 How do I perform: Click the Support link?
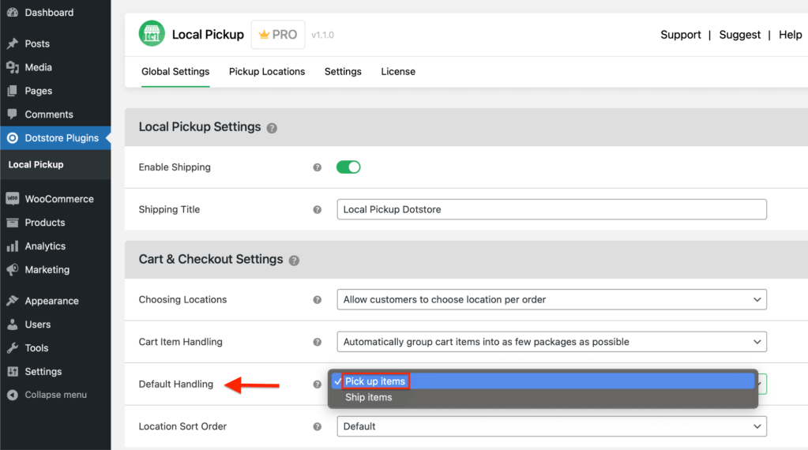[x=680, y=35]
